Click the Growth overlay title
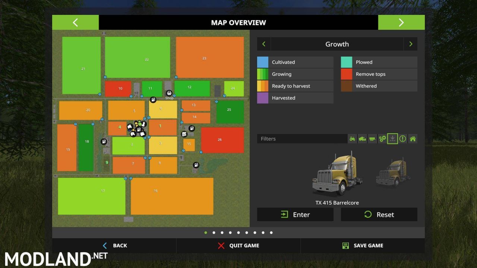This screenshot has width=477, height=268. [x=337, y=44]
